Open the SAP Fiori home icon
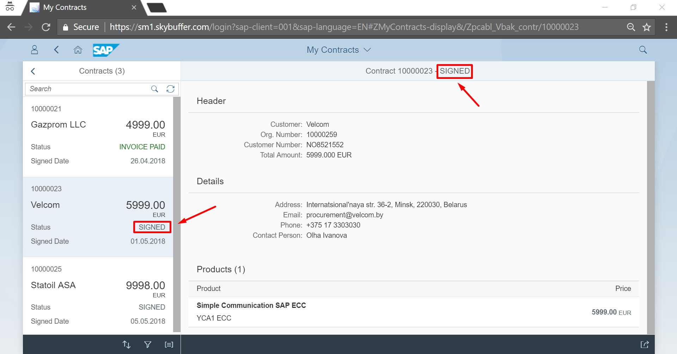This screenshot has height=354, width=677. (78, 50)
